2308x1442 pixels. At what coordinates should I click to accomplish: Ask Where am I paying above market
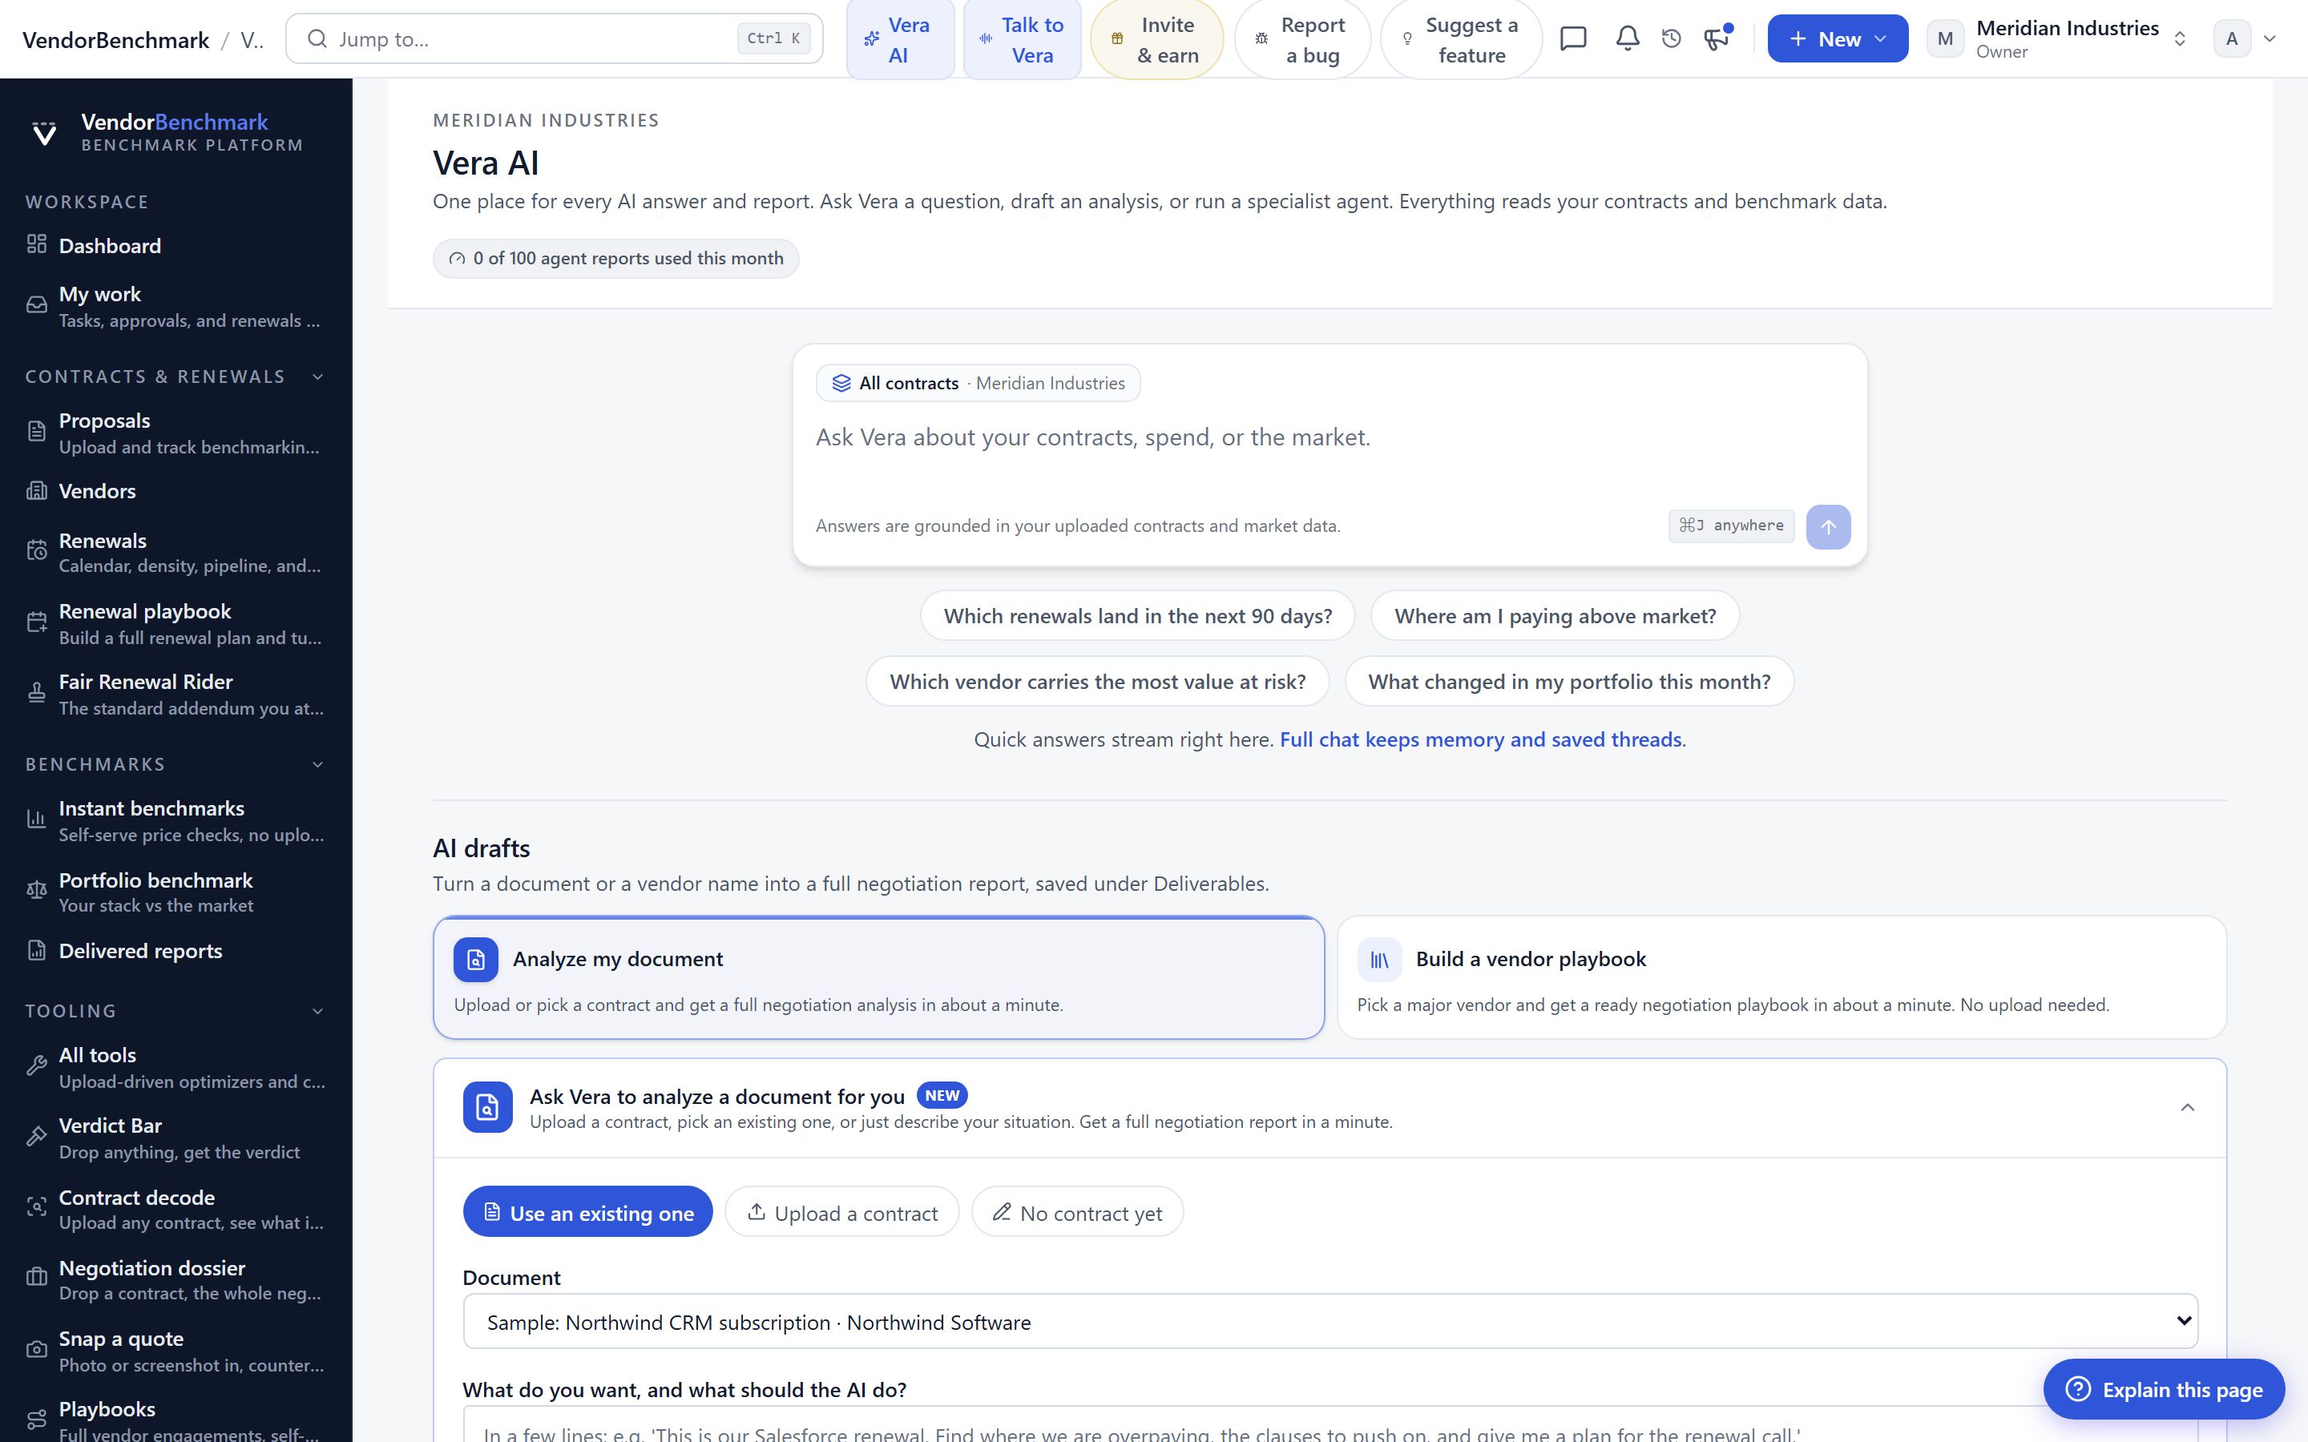(x=1555, y=616)
